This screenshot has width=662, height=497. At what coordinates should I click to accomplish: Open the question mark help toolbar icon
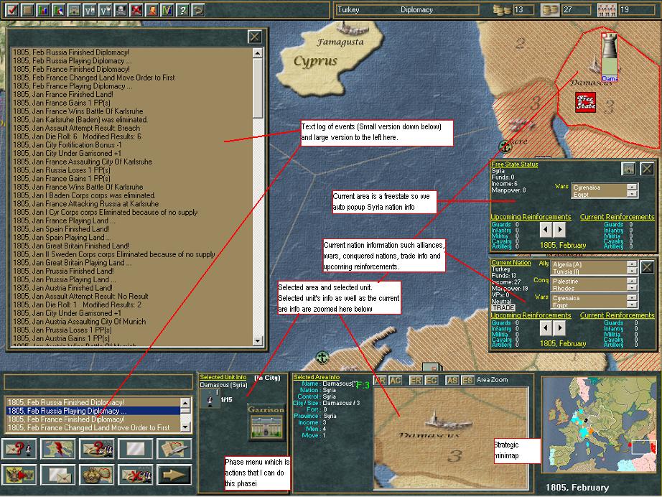[x=183, y=10]
